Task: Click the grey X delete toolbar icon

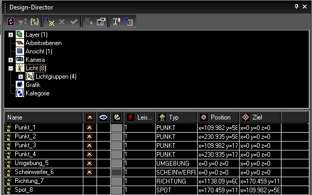Action: point(62,21)
